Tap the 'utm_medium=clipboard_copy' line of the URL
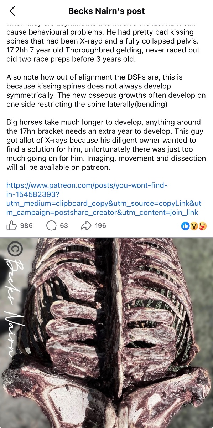 pyautogui.click(x=104, y=203)
